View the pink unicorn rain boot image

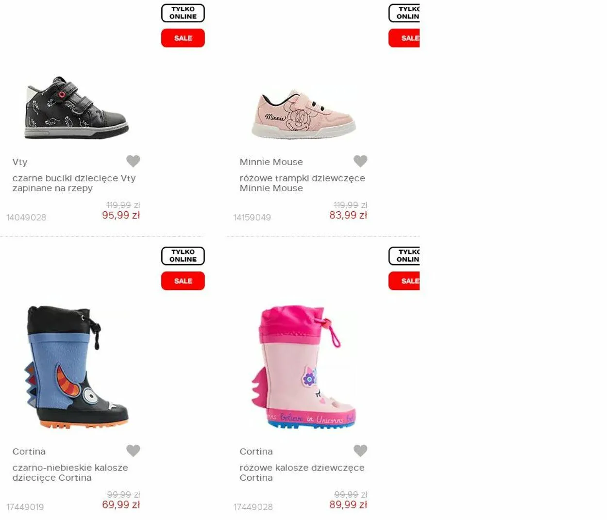[x=304, y=368]
